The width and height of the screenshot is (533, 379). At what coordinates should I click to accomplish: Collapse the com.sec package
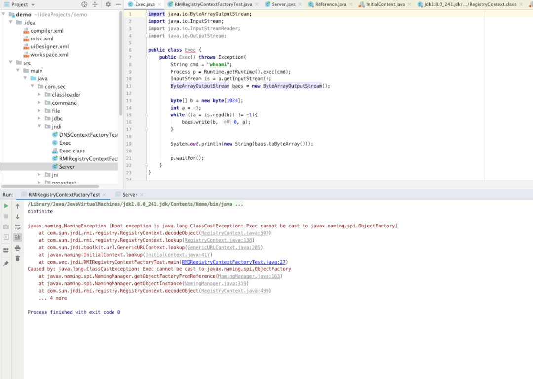32,86
